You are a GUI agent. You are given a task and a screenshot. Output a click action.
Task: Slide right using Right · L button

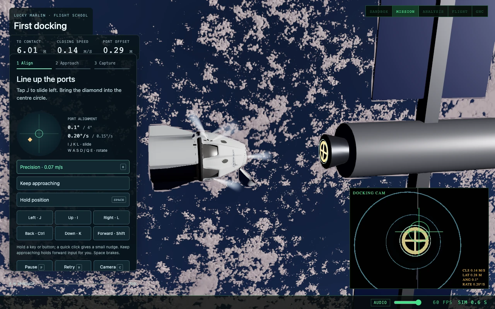pos(111,217)
